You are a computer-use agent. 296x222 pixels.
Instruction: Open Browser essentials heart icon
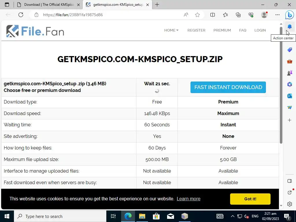pyautogui.click(x=251, y=15)
